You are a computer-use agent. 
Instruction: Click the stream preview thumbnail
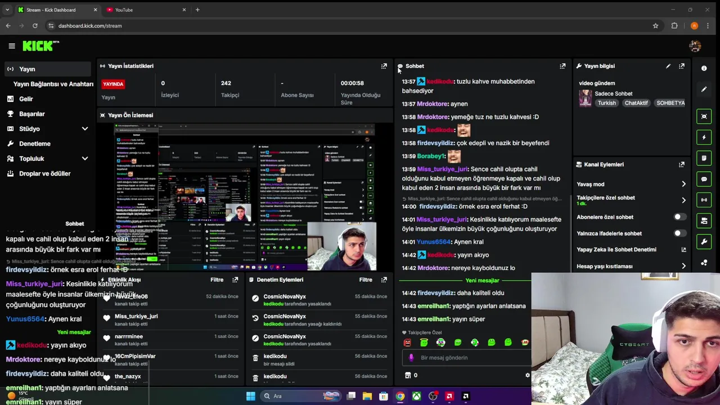[245, 197]
